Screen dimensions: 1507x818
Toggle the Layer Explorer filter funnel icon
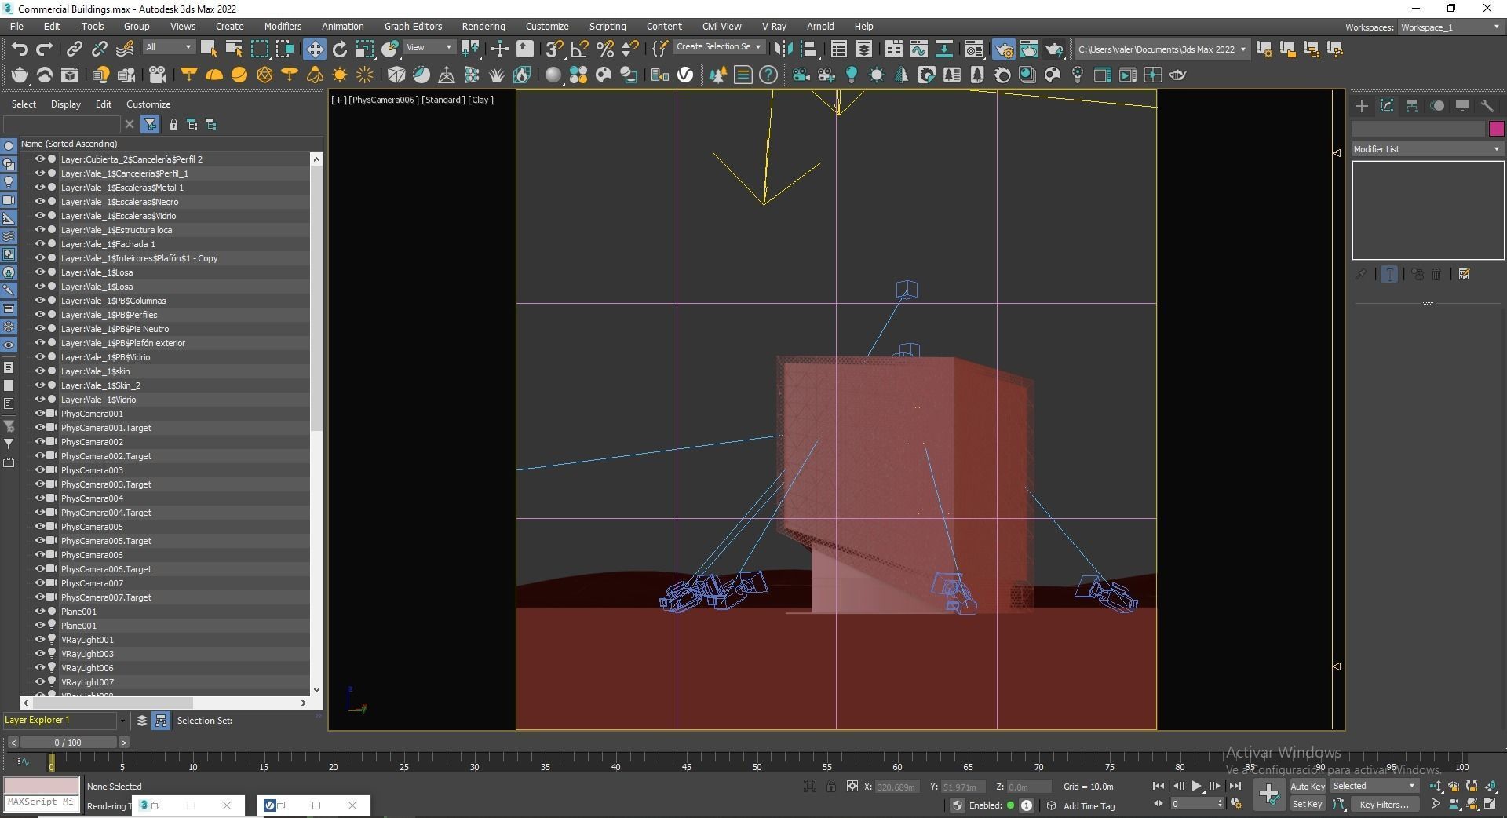pyautogui.click(x=150, y=124)
